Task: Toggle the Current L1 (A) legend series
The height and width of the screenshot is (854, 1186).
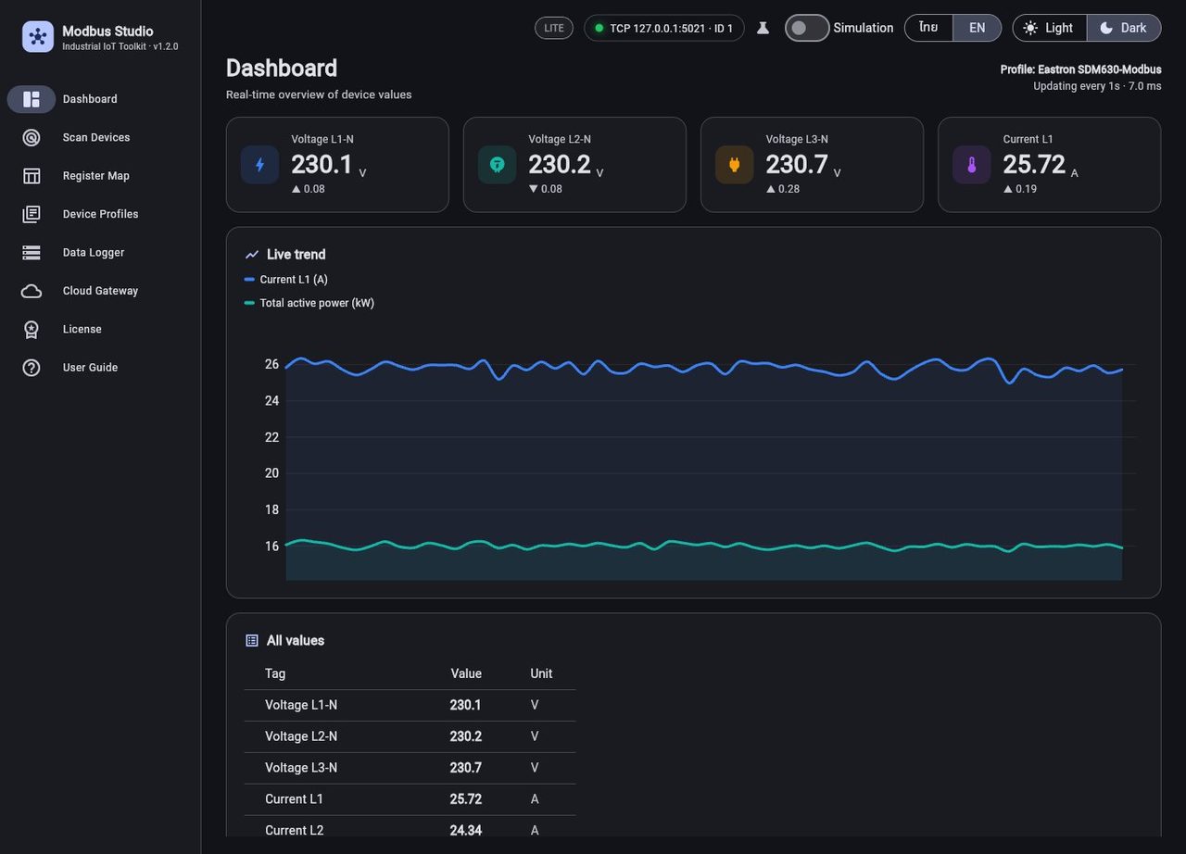Action: pyautogui.click(x=286, y=280)
